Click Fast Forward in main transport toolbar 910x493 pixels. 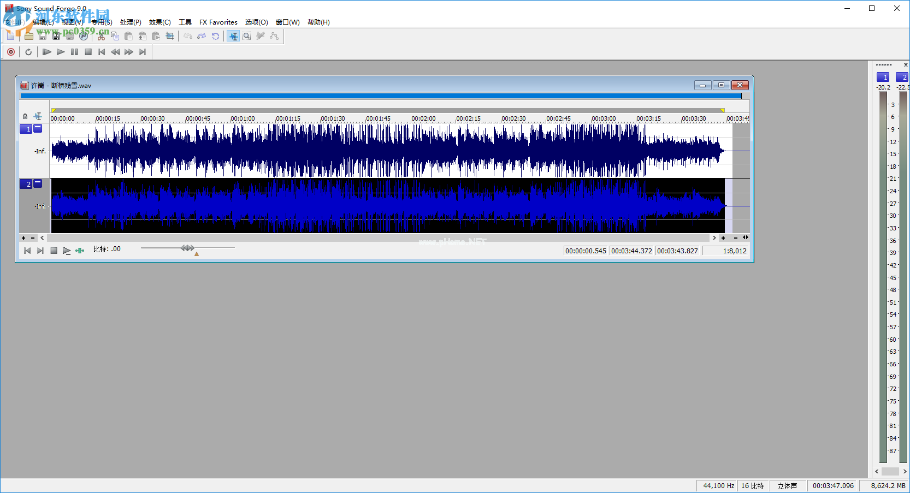[129, 52]
